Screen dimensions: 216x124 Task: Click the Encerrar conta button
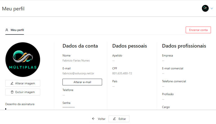(198, 30)
